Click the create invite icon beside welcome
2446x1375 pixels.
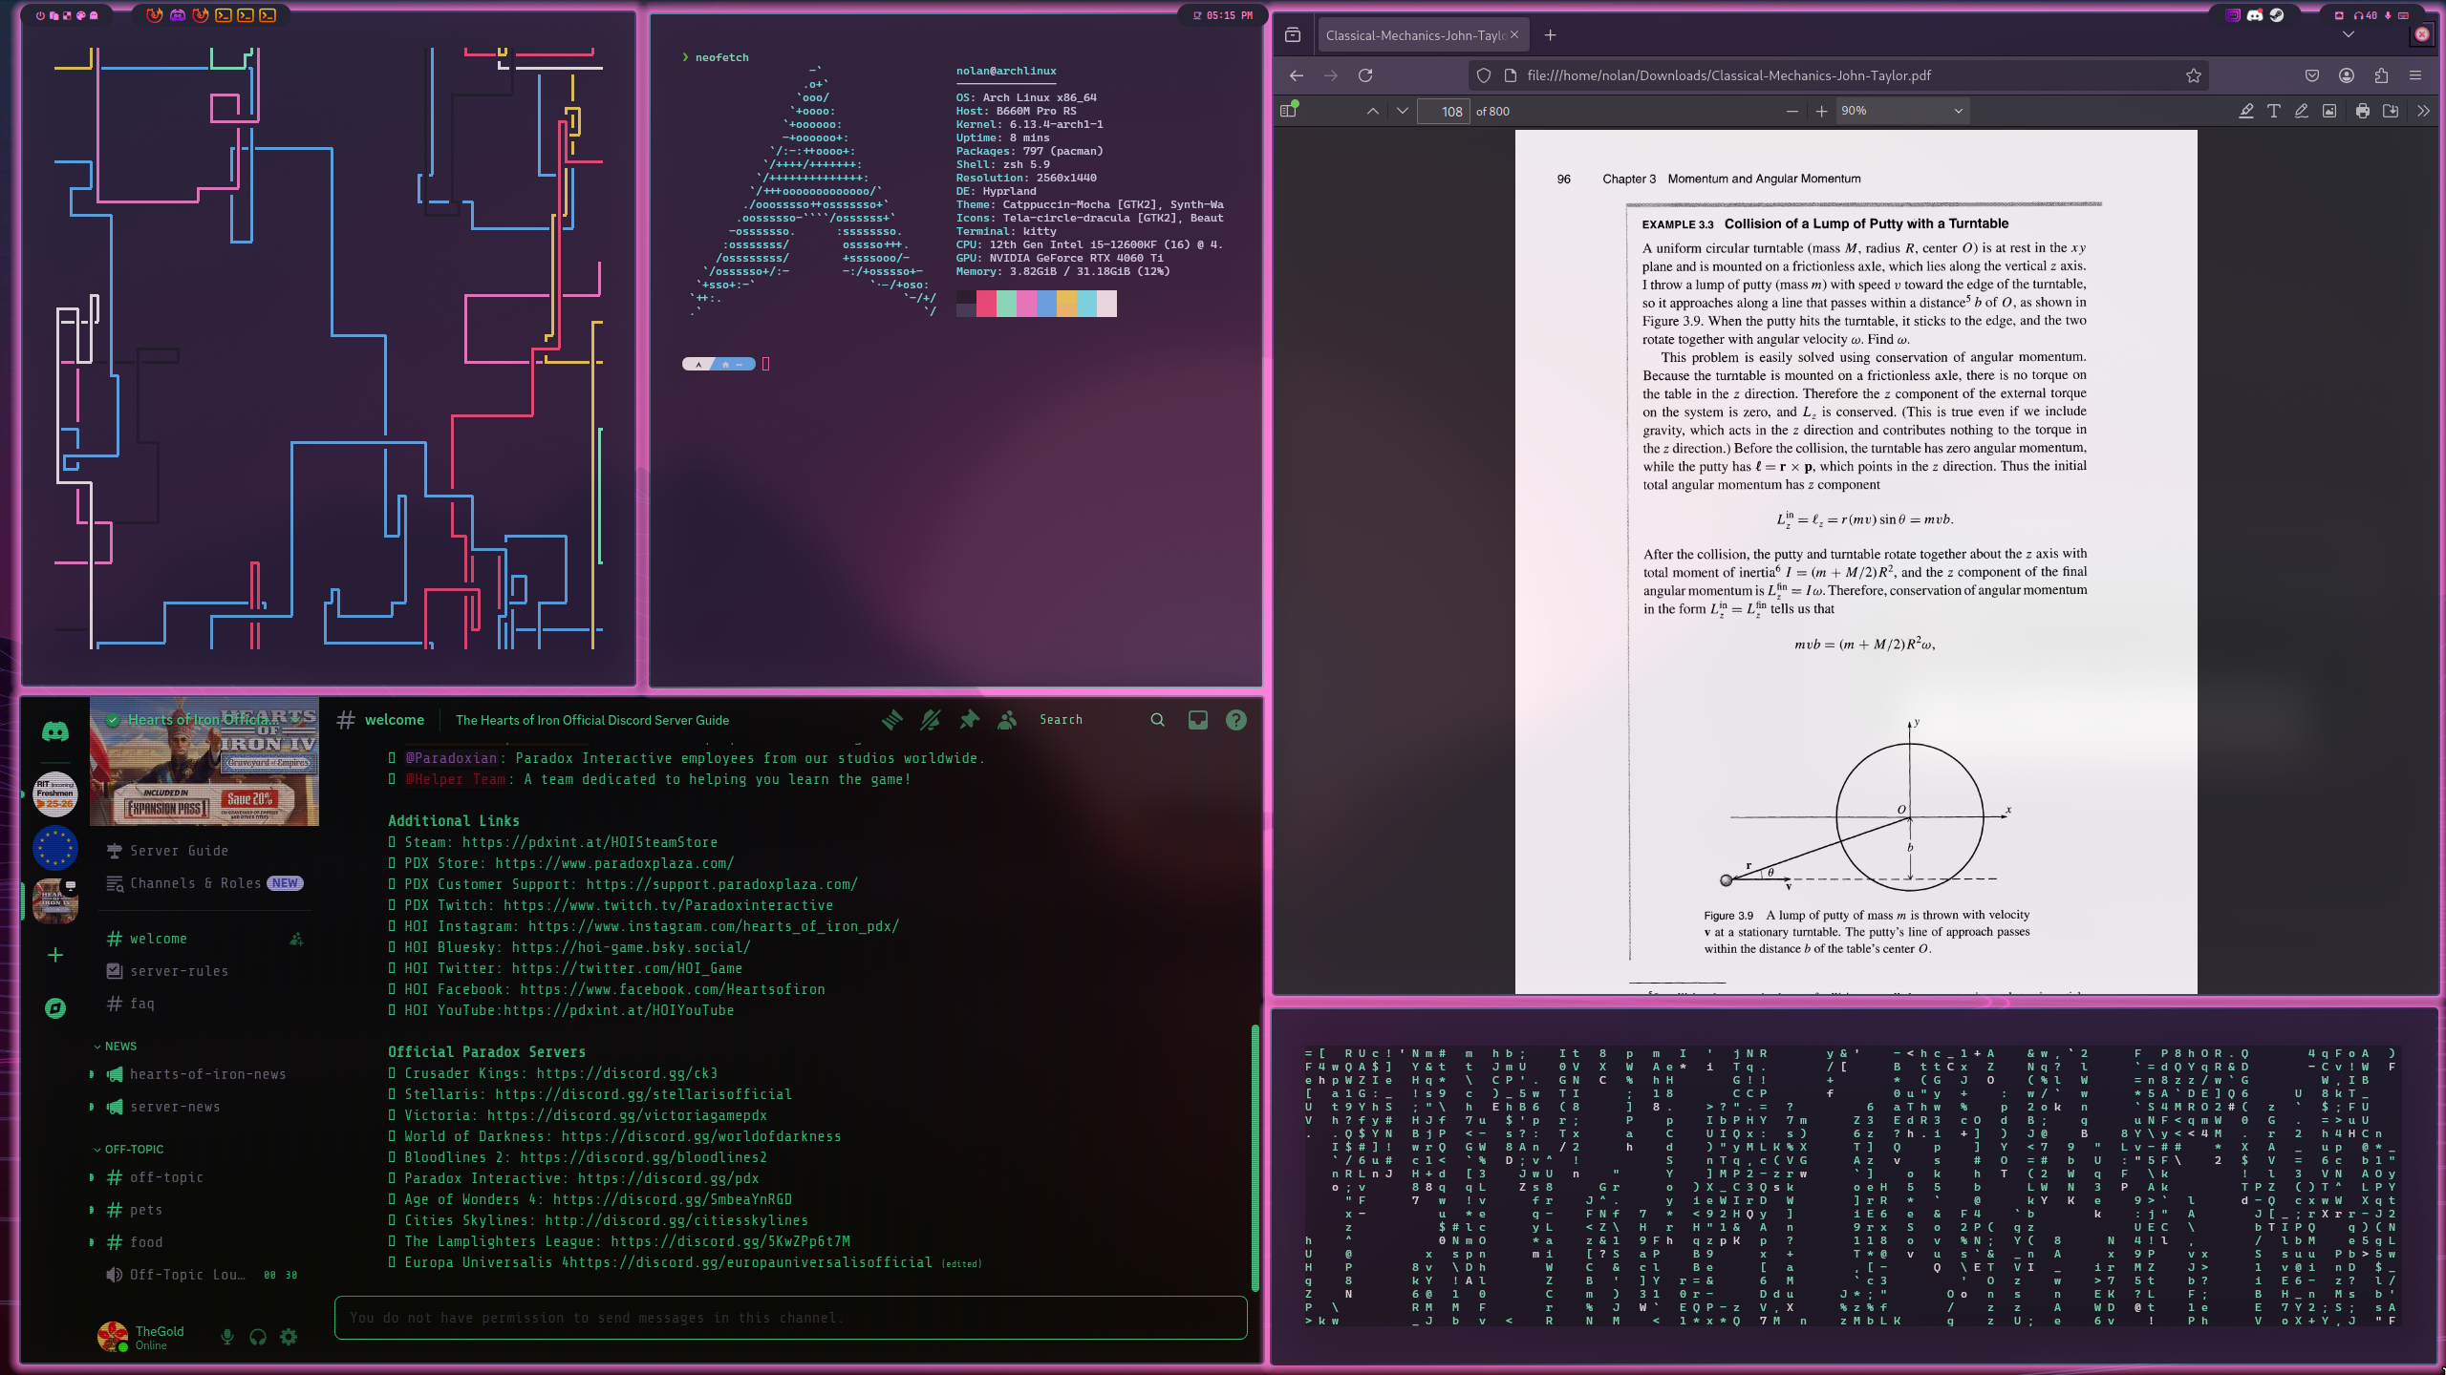coord(296,940)
